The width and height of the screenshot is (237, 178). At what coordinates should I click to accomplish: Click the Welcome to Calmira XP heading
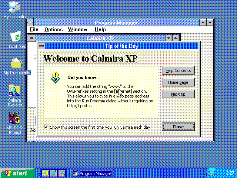click(90, 58)
